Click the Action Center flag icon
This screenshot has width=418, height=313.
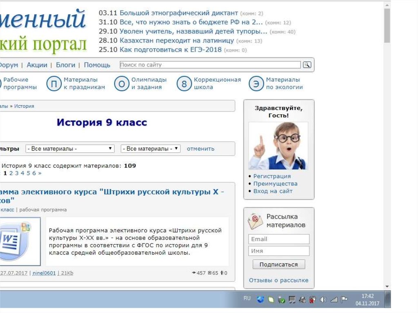[345, 300]
